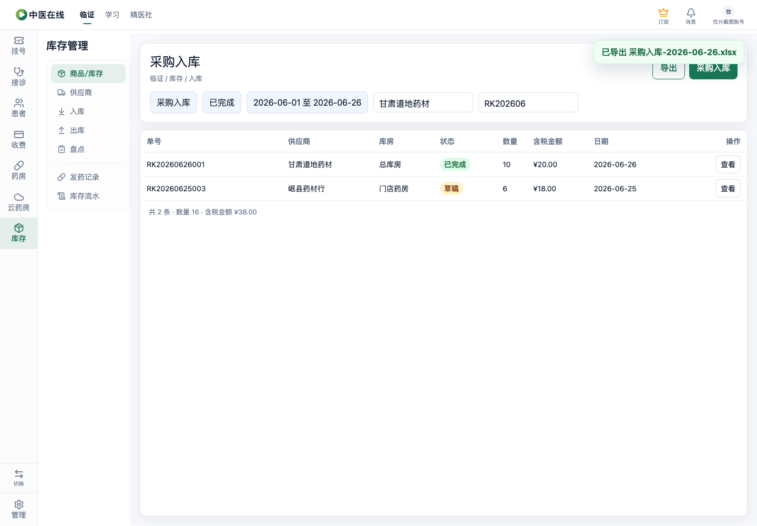The width and height of the screenshot is (757, 526).
Task: Open the date range 2026-06-01 至 2026-06-26 picker
Action: [307, 102]
